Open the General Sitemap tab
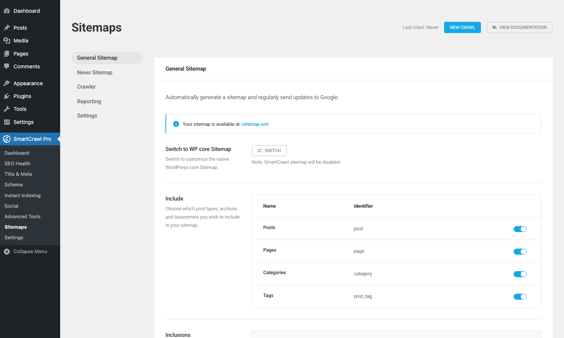This screenshot has height=338, width=564. pyautogui.click(x=107, y=58)
